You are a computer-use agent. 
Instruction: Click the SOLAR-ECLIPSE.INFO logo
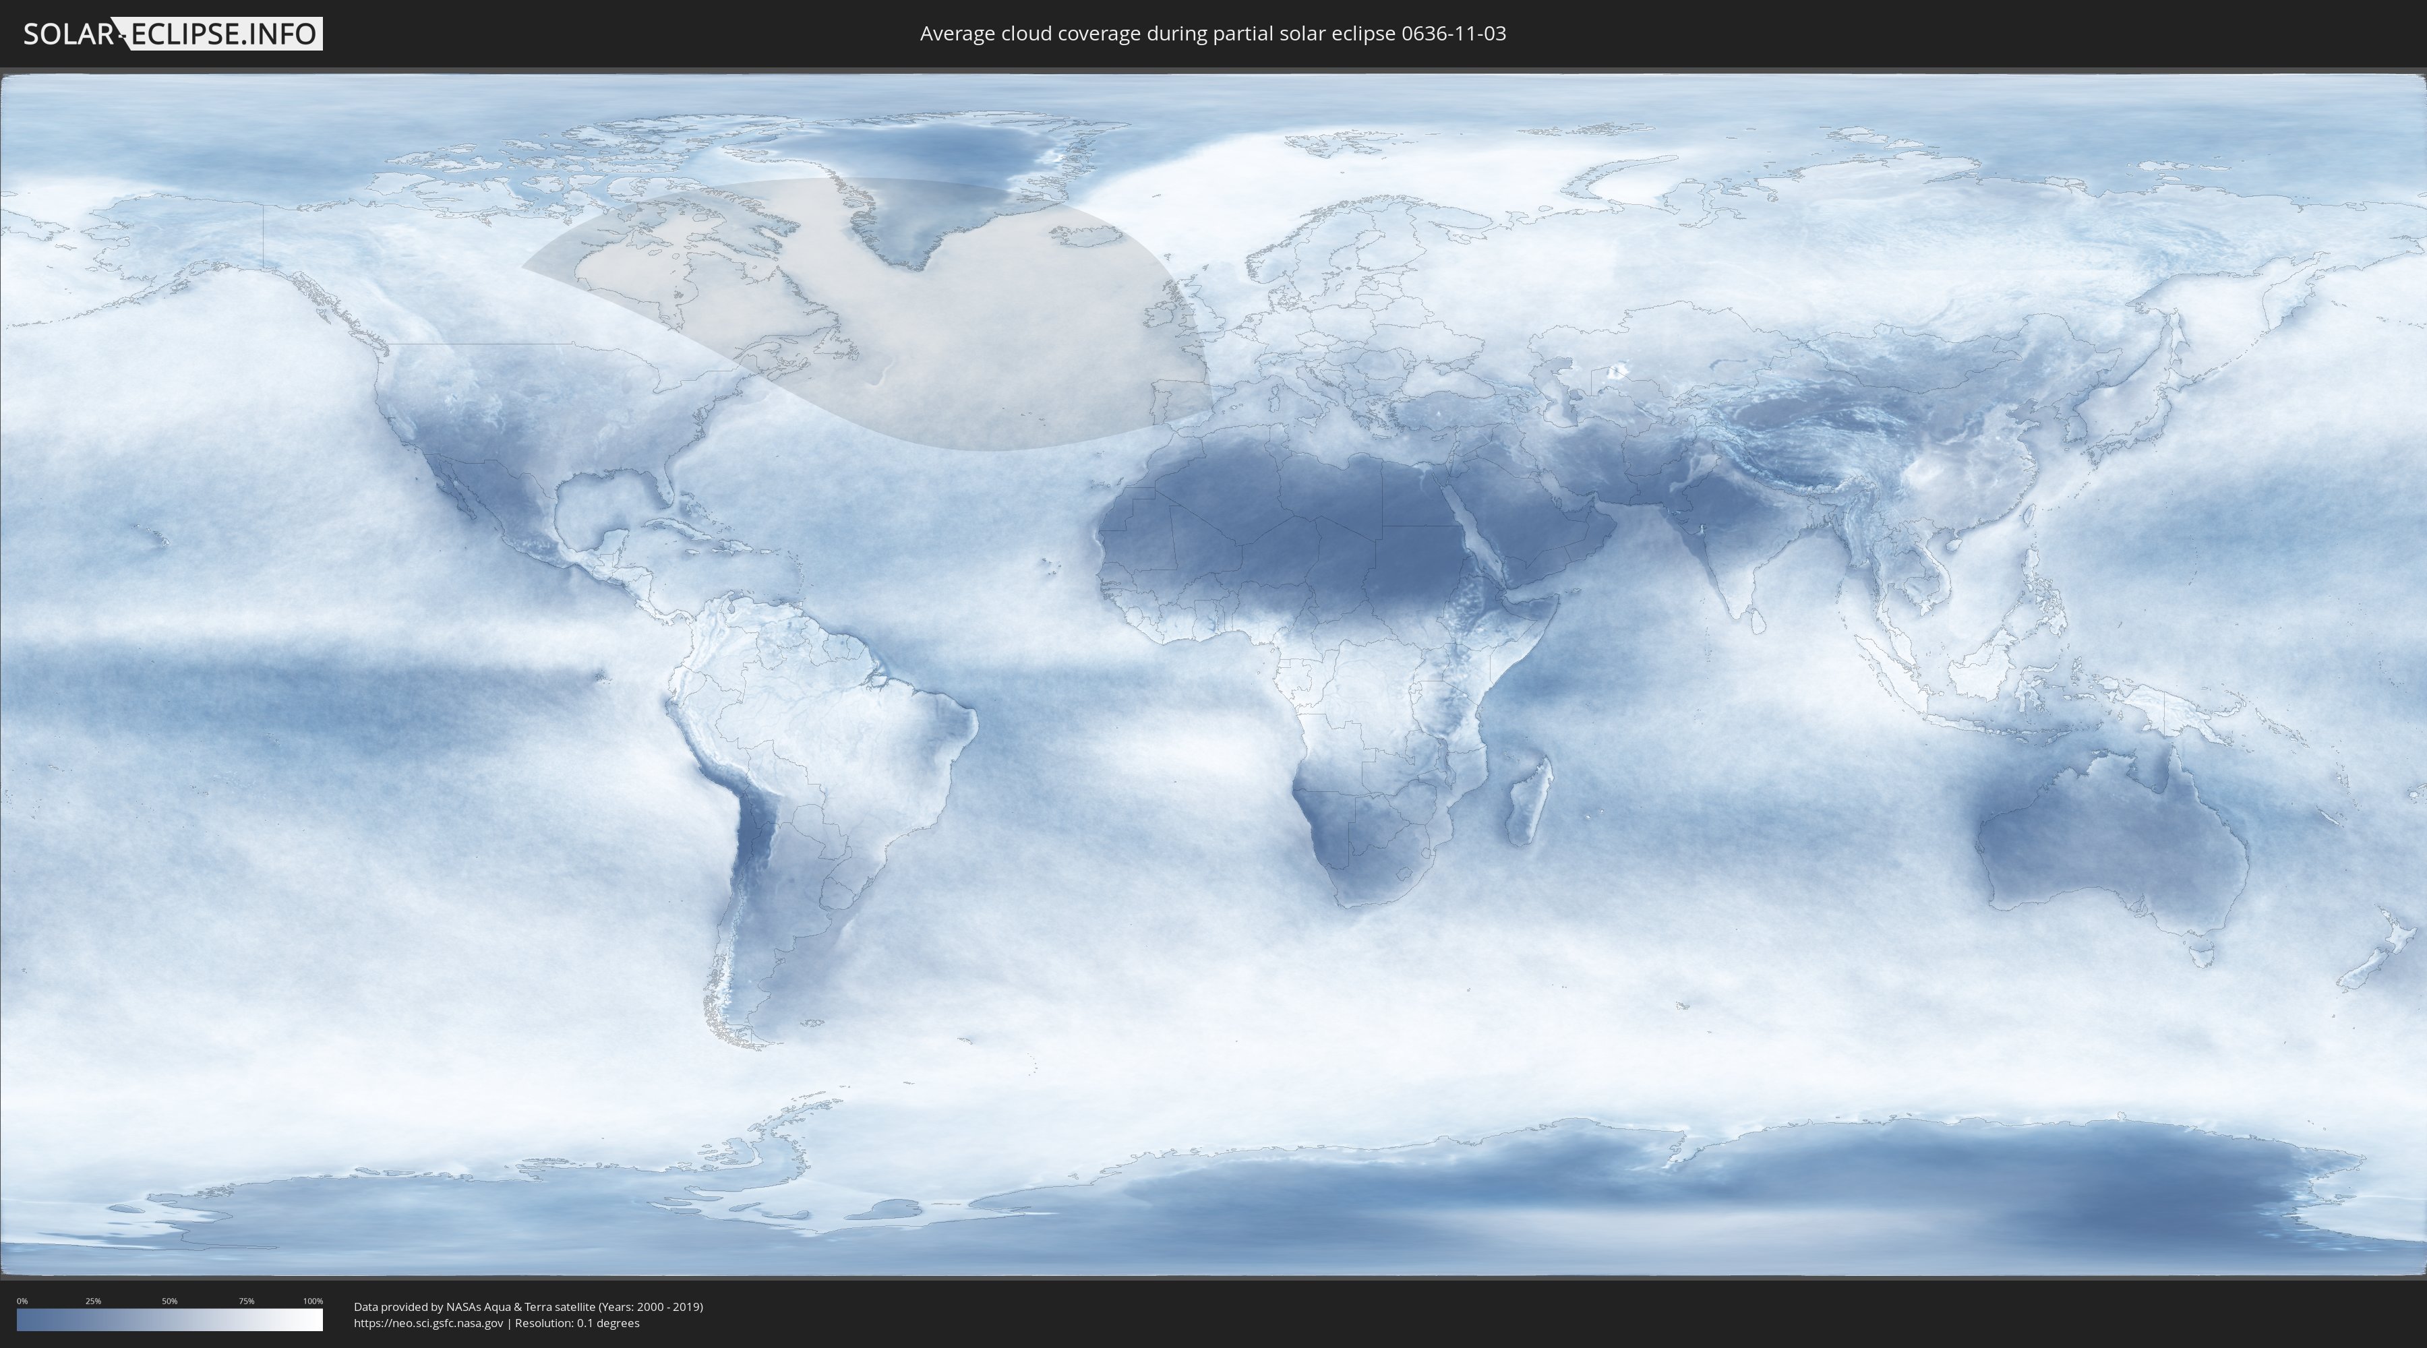pyautogui.click(x=173, y=34)
